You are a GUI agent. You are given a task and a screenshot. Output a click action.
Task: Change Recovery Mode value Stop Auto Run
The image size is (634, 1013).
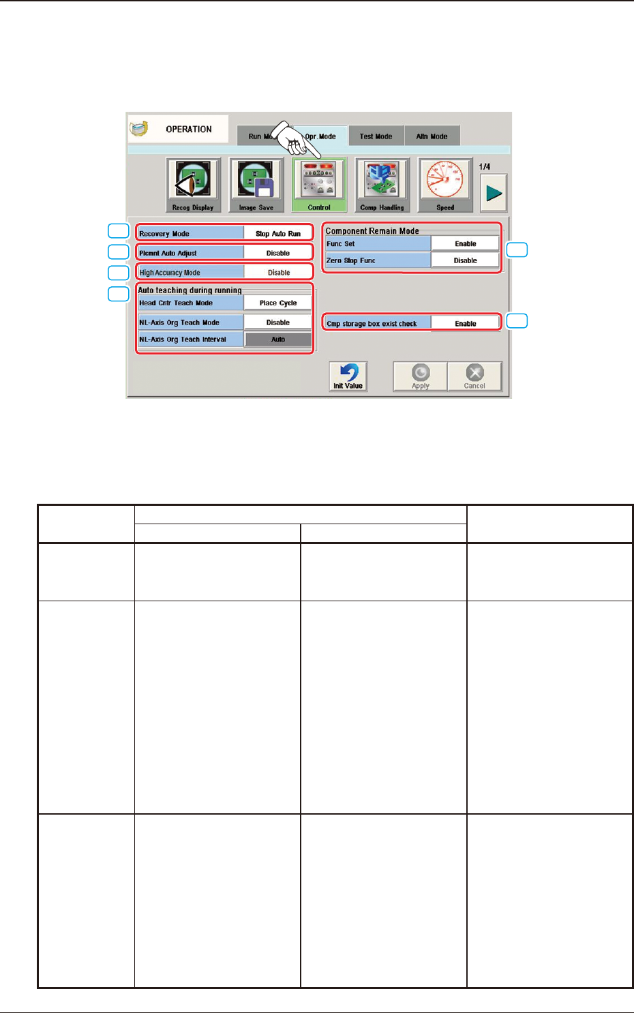pyautogui.click(x=277, y=233)
